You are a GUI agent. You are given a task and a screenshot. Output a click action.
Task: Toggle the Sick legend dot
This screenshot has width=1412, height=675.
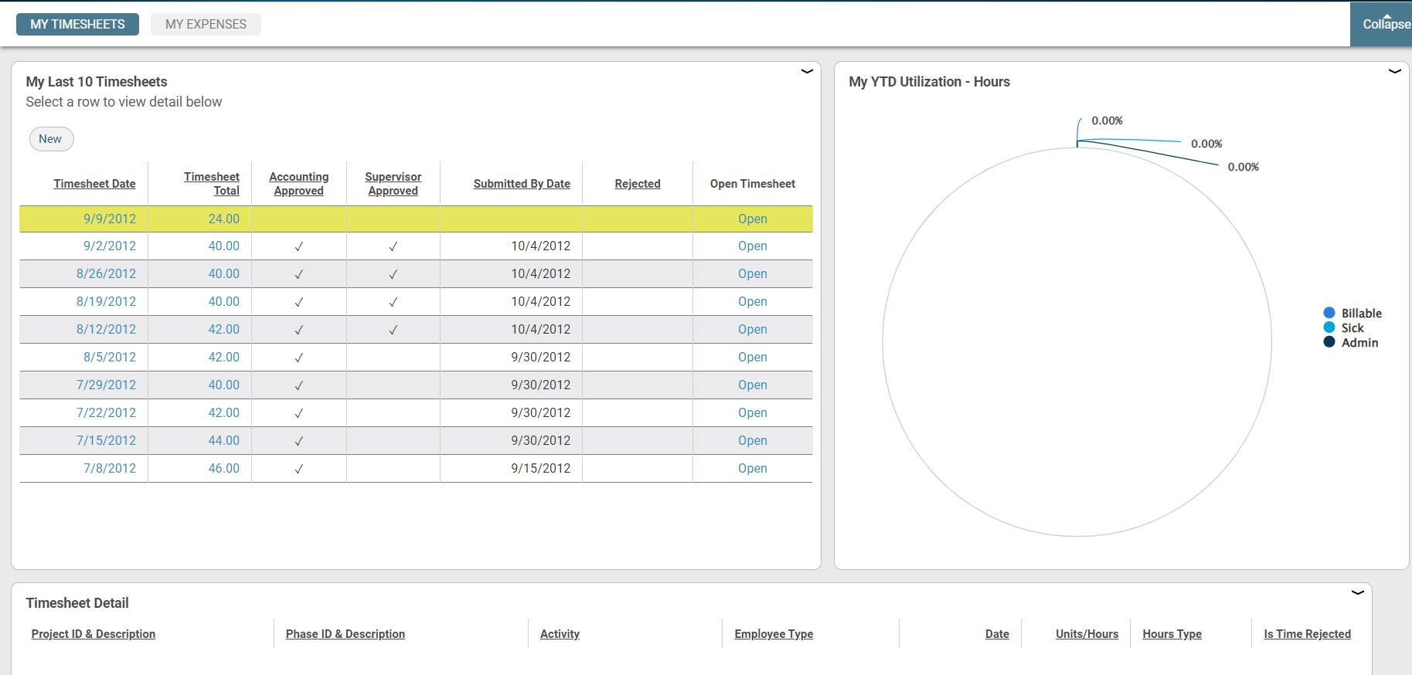[x=1329, y=327]
